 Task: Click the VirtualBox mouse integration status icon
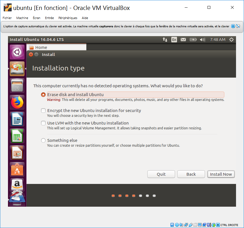click(213, 225)
